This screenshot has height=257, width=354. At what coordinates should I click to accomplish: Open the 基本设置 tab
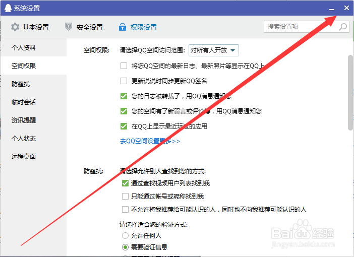pyautogui.click(x=30, y=27)
